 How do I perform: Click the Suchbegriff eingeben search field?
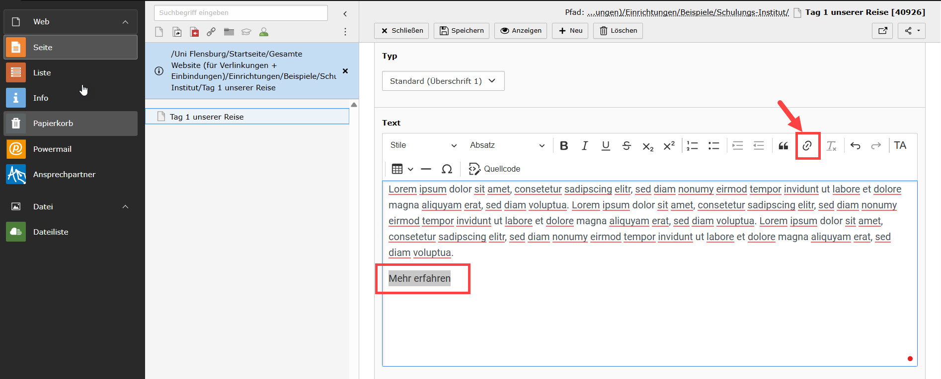click(240, 13)
